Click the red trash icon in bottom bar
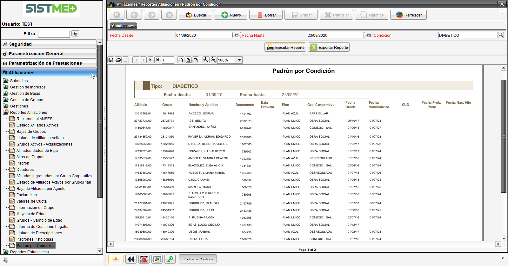Screen dimensions: 508x266 (x=144, y=259)
